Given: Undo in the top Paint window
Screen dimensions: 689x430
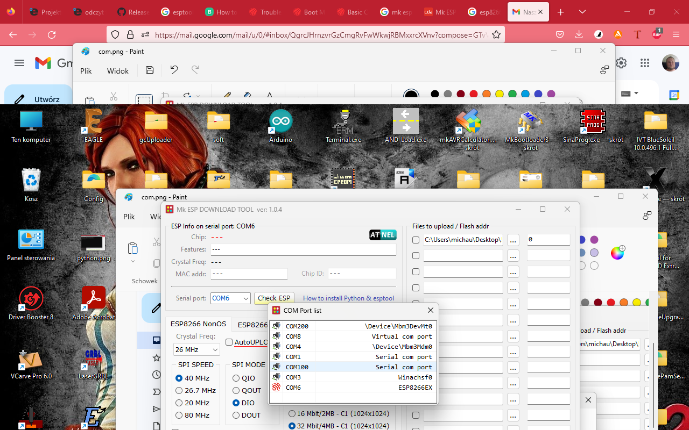Looking at the screenshot, I should (x=174, y=70).
